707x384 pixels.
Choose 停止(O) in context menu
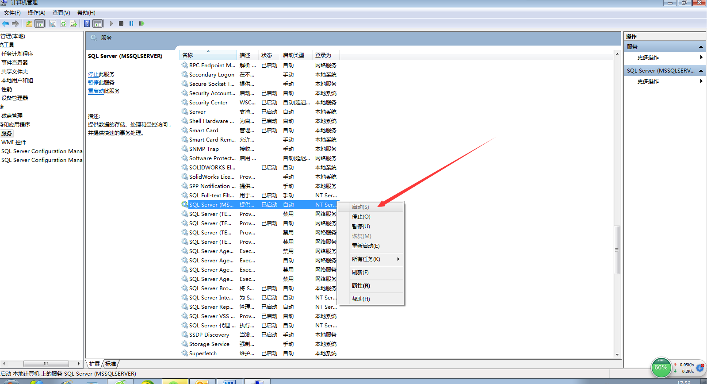pos(371,216)
